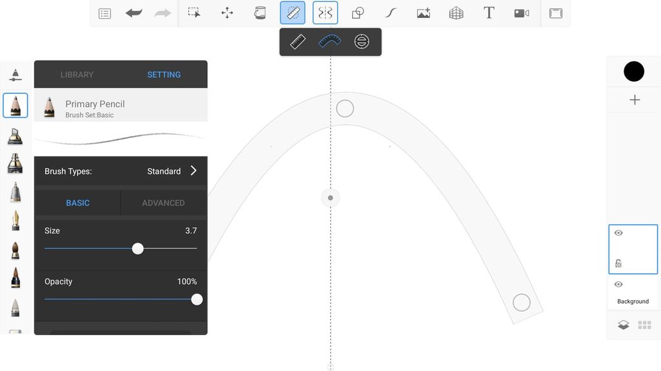Select the Text tool
This screenshot has height=371, width=661.
(489, 12)
